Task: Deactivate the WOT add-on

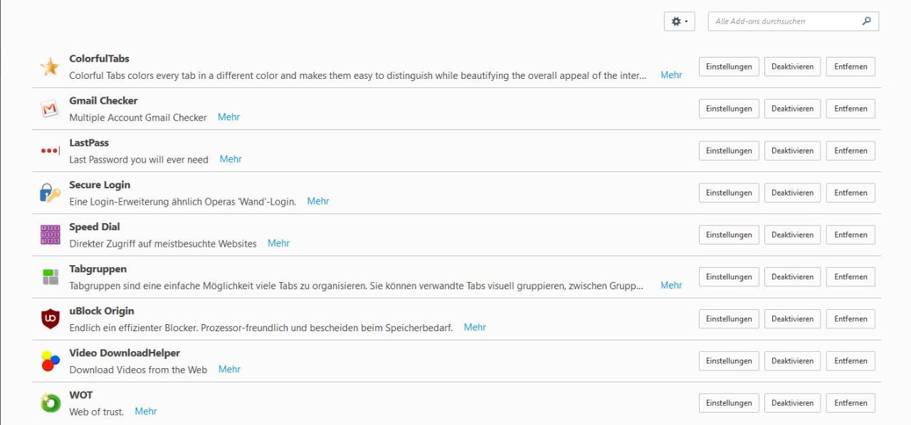Action: pos(792,403)
